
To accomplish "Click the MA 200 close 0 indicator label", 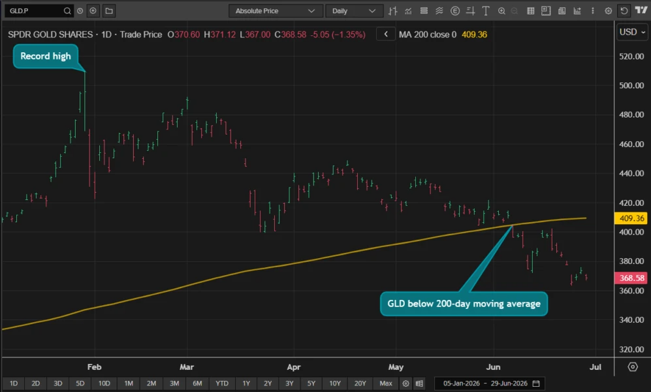I will click(428, 35).
